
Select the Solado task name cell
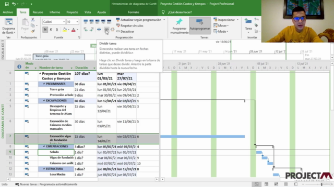coord(56,152)
